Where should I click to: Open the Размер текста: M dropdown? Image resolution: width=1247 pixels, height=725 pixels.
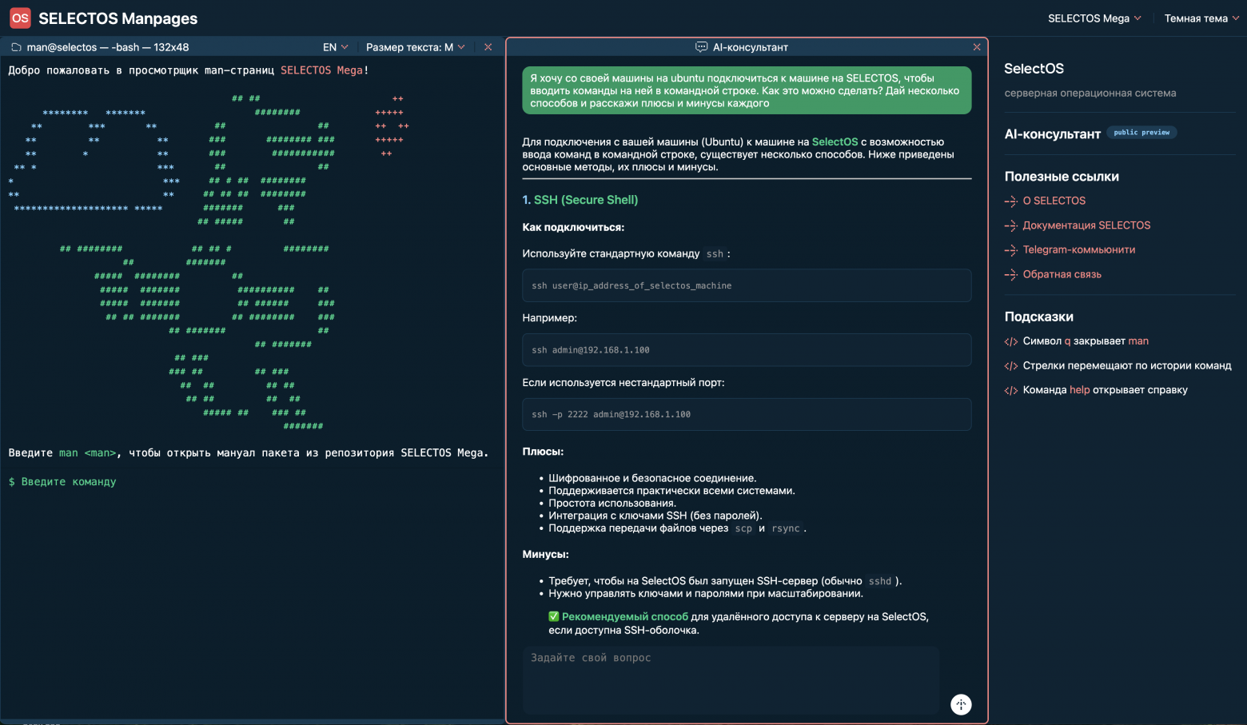[x=415, y=47]
